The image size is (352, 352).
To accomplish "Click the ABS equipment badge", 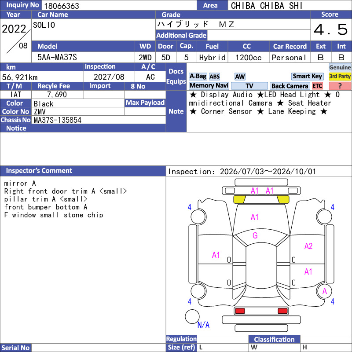I will pos(214,77).
